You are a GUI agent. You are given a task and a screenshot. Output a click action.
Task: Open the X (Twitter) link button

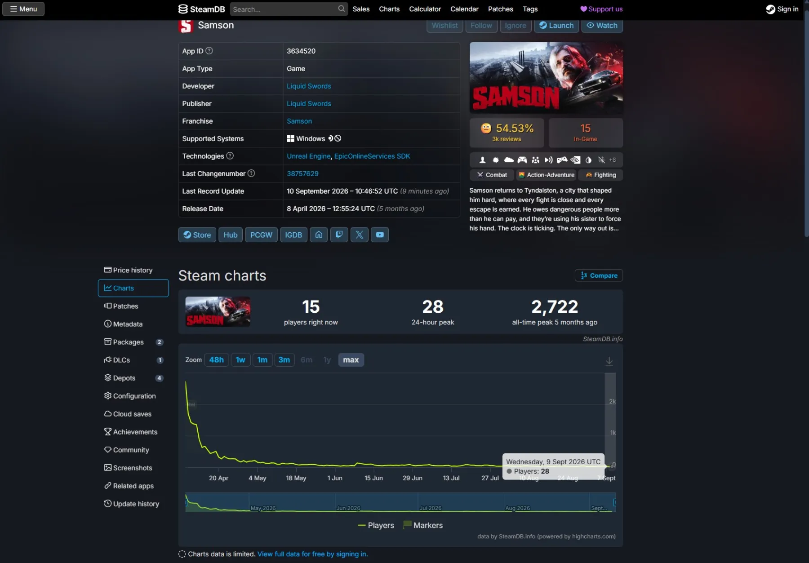359,235
